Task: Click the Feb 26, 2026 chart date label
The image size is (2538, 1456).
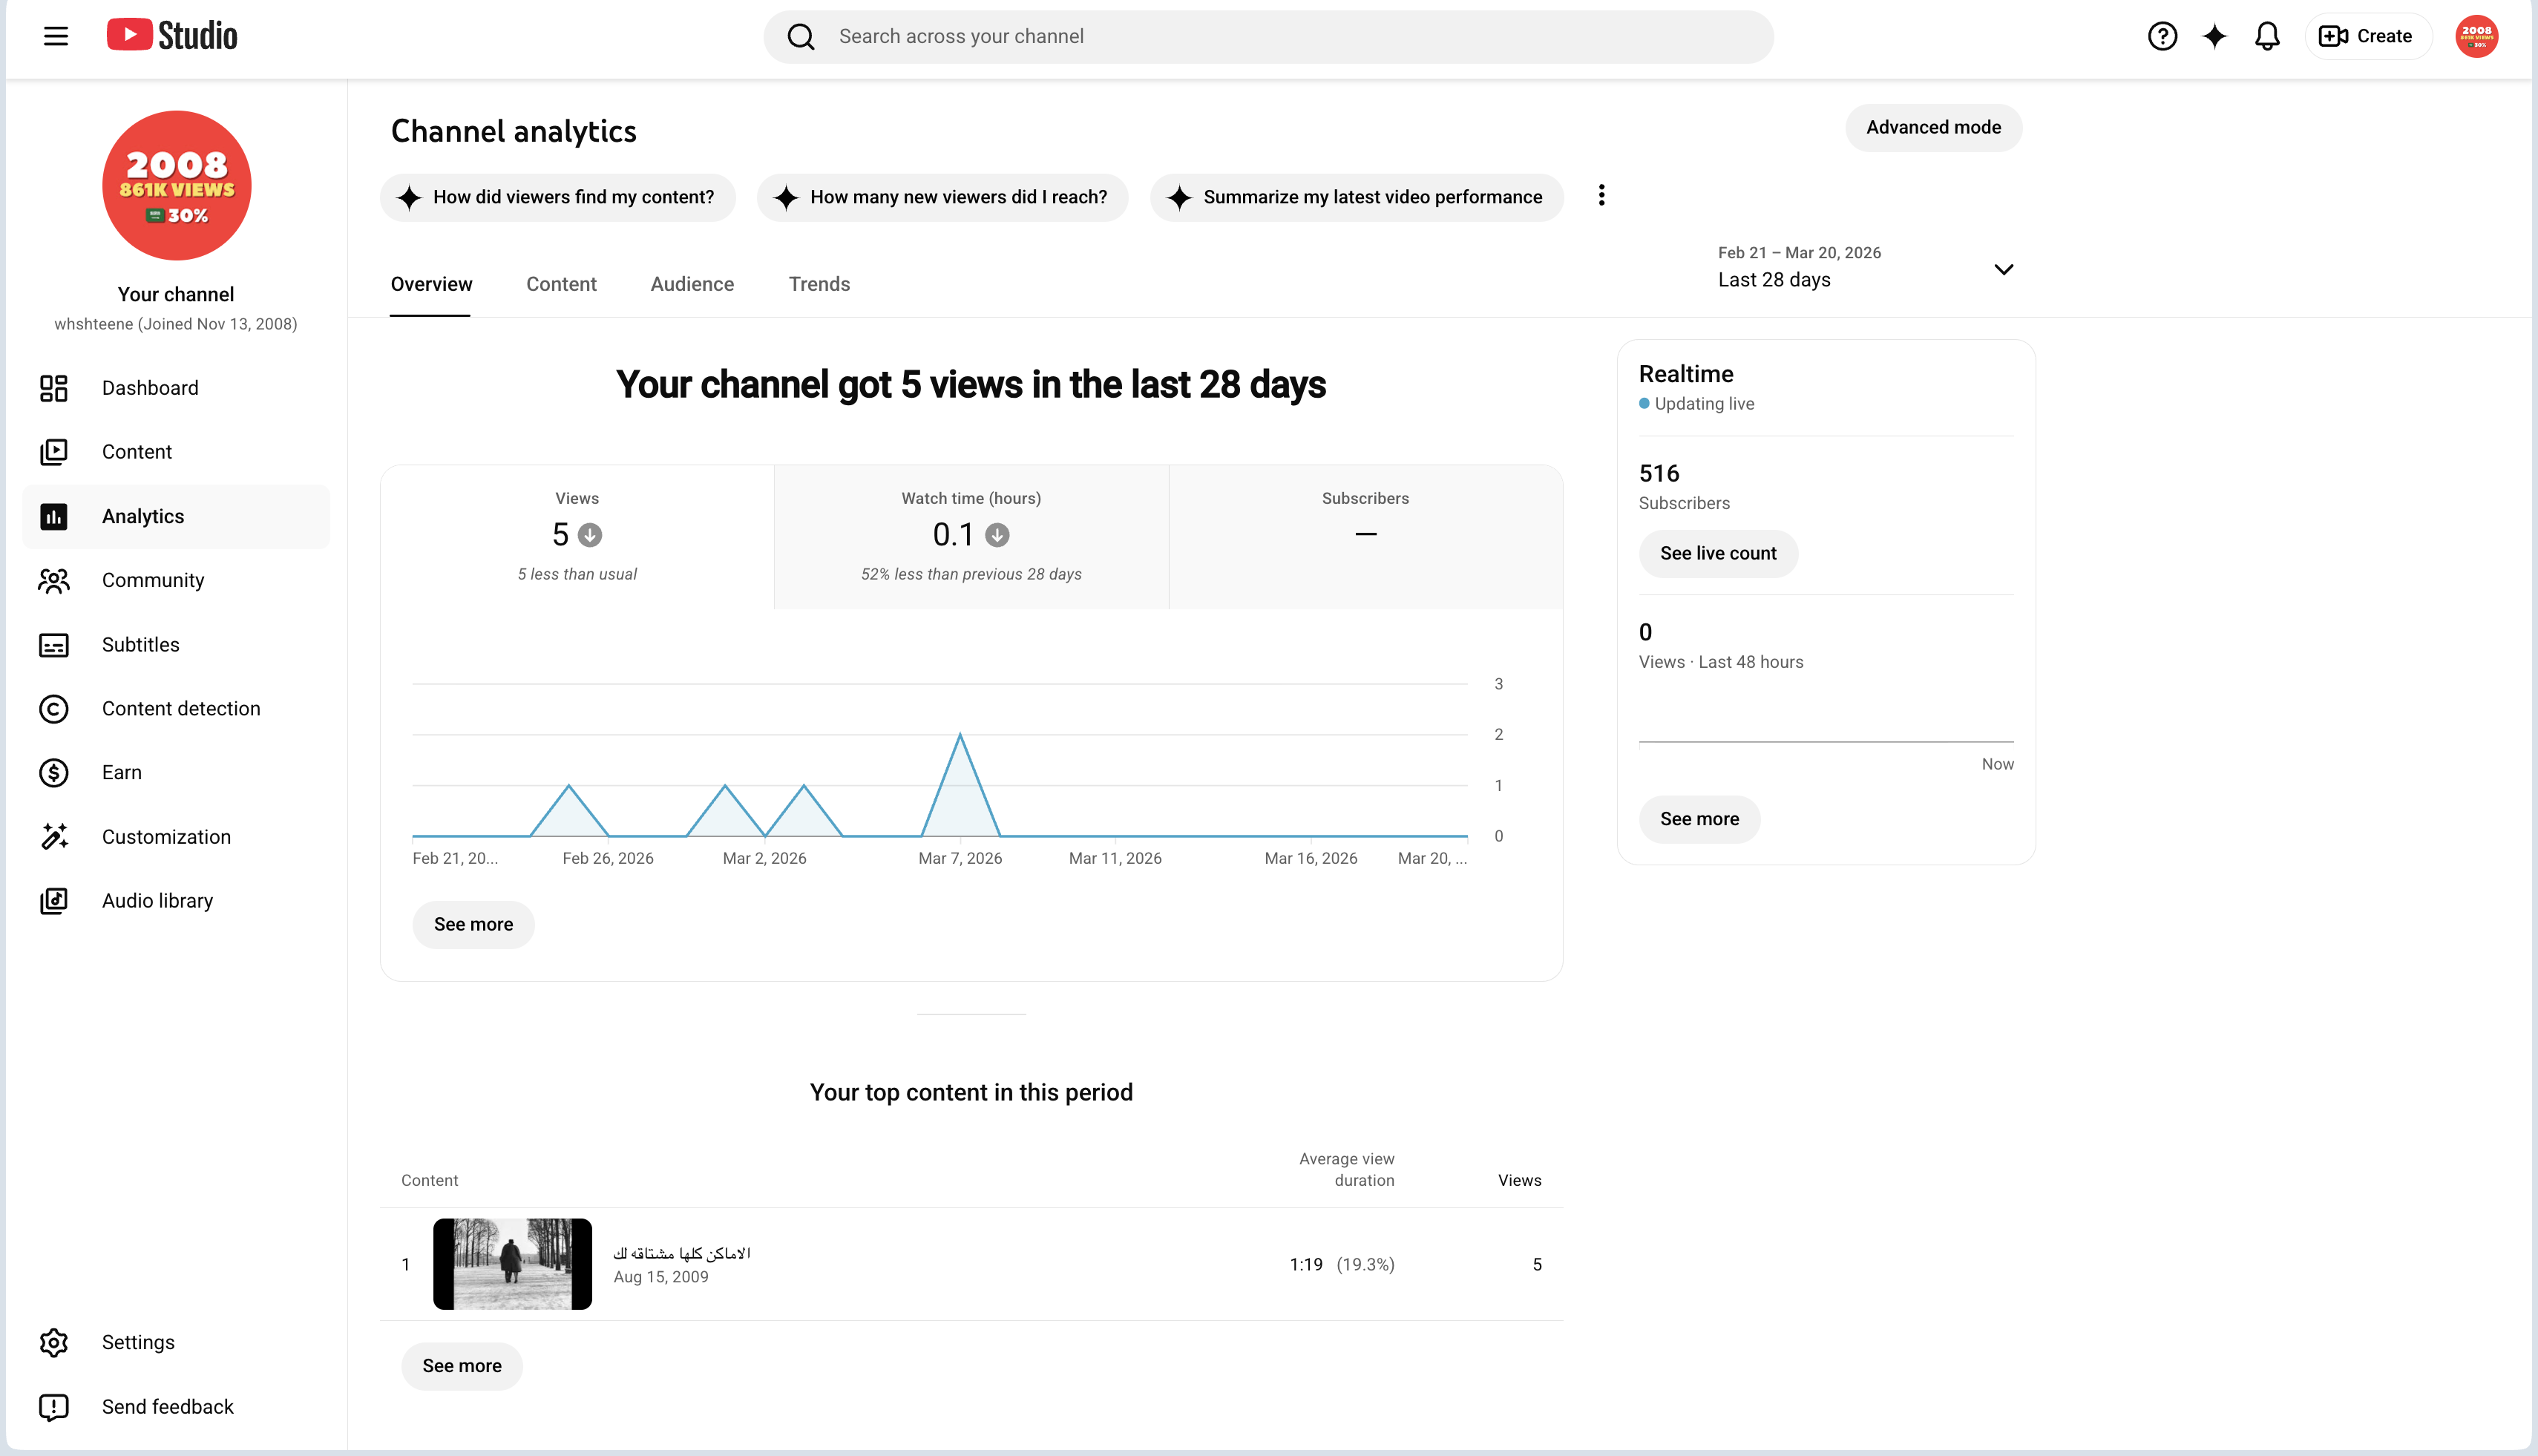Action: click(x=607, y=859)
